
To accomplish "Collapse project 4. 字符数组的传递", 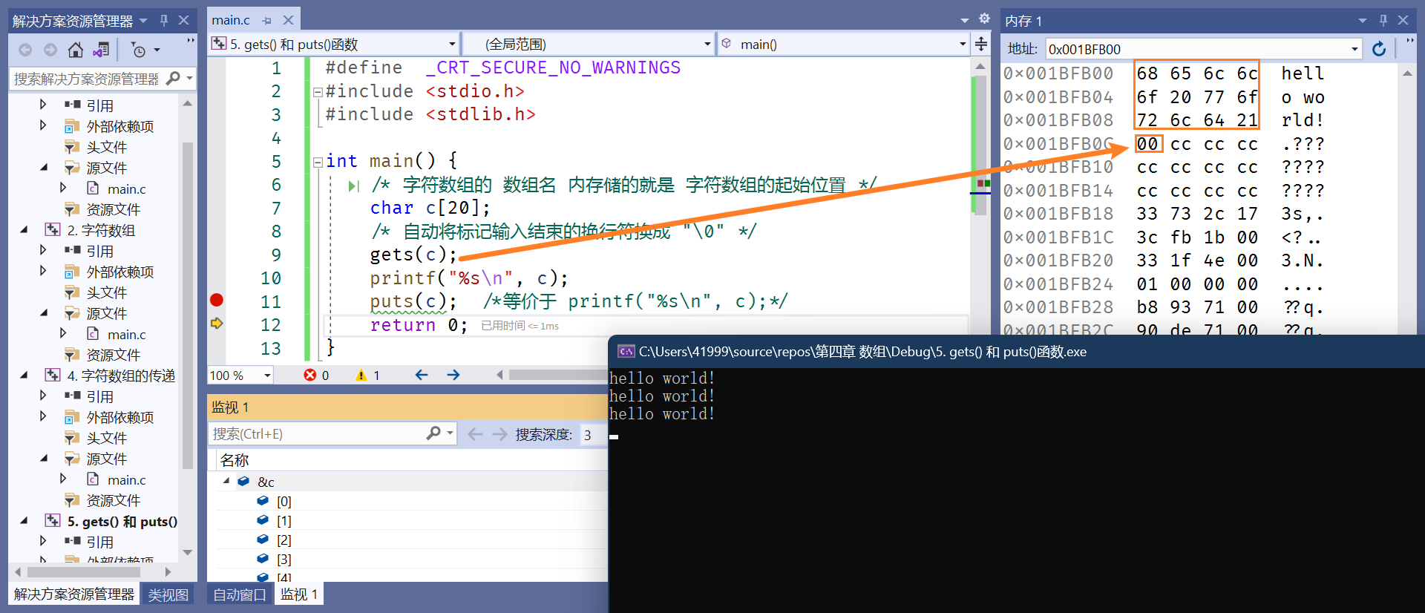I will pos(24,376).
